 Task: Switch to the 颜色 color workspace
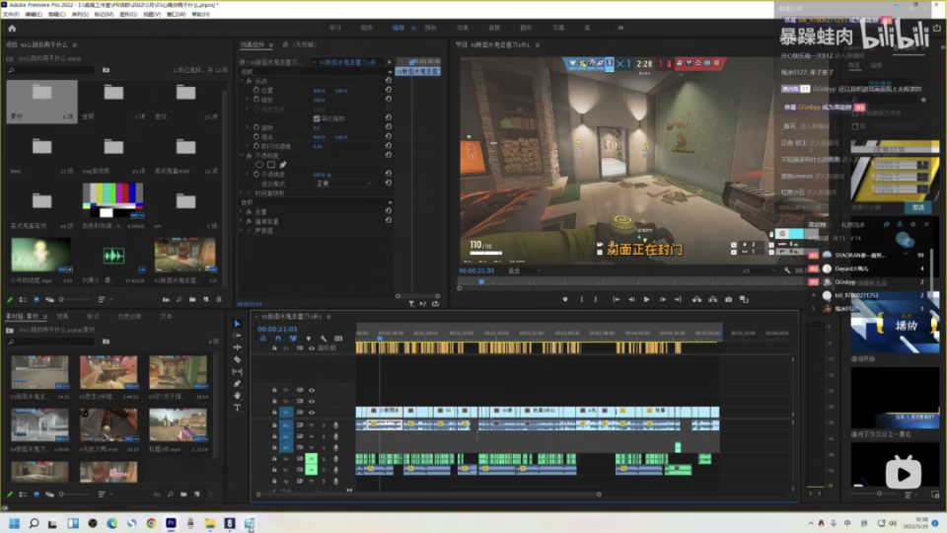pyautogui.click(x=431, y=28)
